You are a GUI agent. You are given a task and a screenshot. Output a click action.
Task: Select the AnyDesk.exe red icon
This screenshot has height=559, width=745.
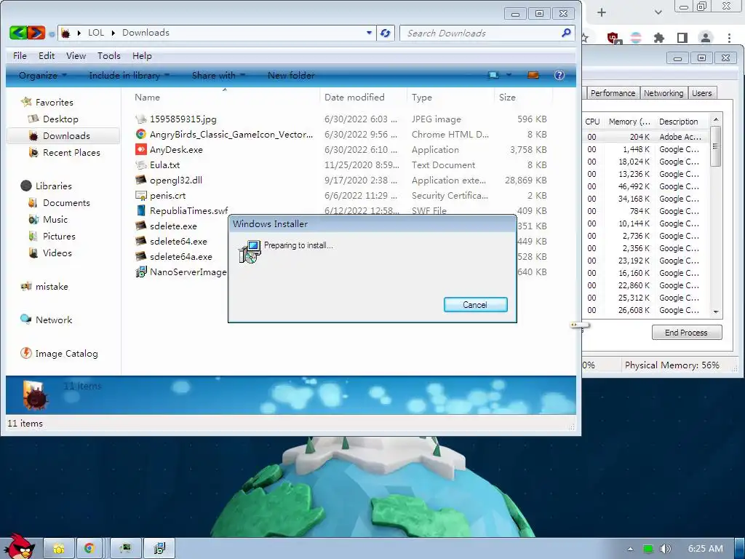click(140, 149)
